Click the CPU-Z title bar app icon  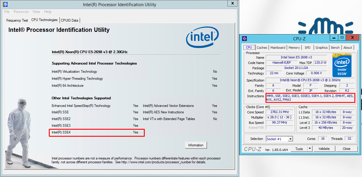coord(244,38)
